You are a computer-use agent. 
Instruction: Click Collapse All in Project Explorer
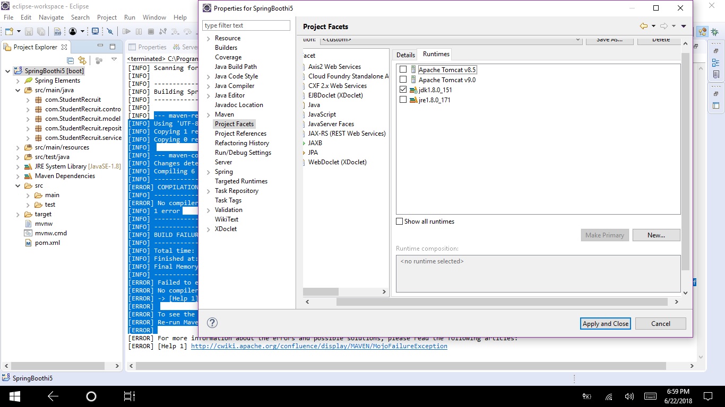click(x=70, y=60)
